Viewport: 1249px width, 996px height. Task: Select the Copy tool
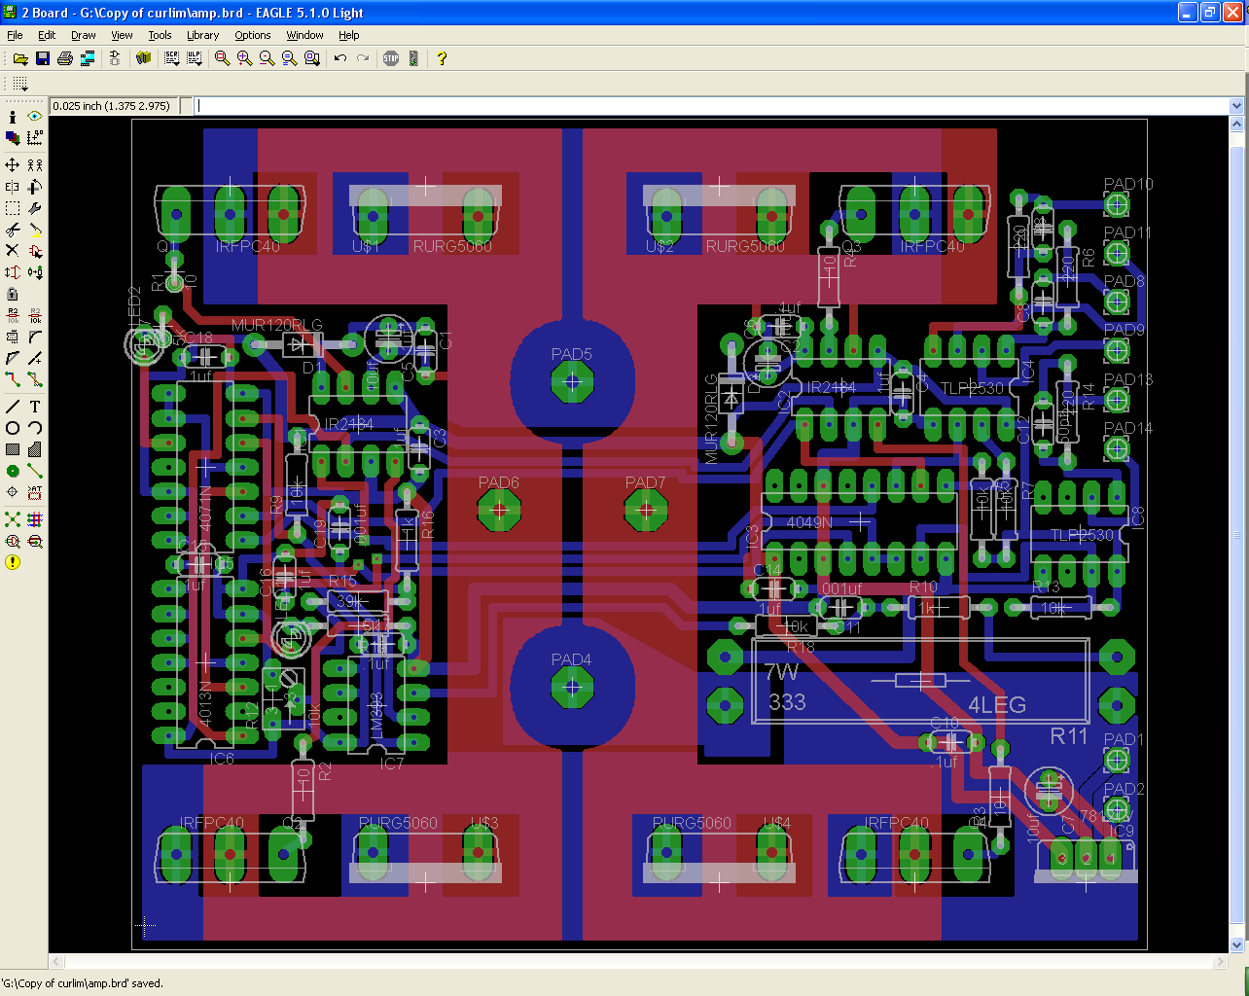[x=35, y=165]
